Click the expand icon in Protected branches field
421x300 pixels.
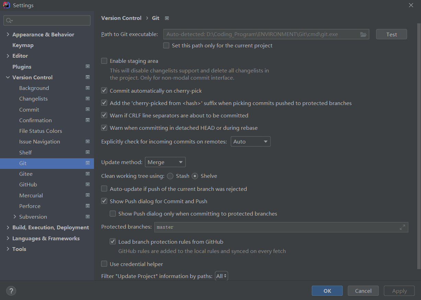(x=402, y=227)
